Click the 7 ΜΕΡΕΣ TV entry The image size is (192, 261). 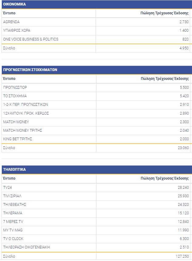tap(12, 222)
